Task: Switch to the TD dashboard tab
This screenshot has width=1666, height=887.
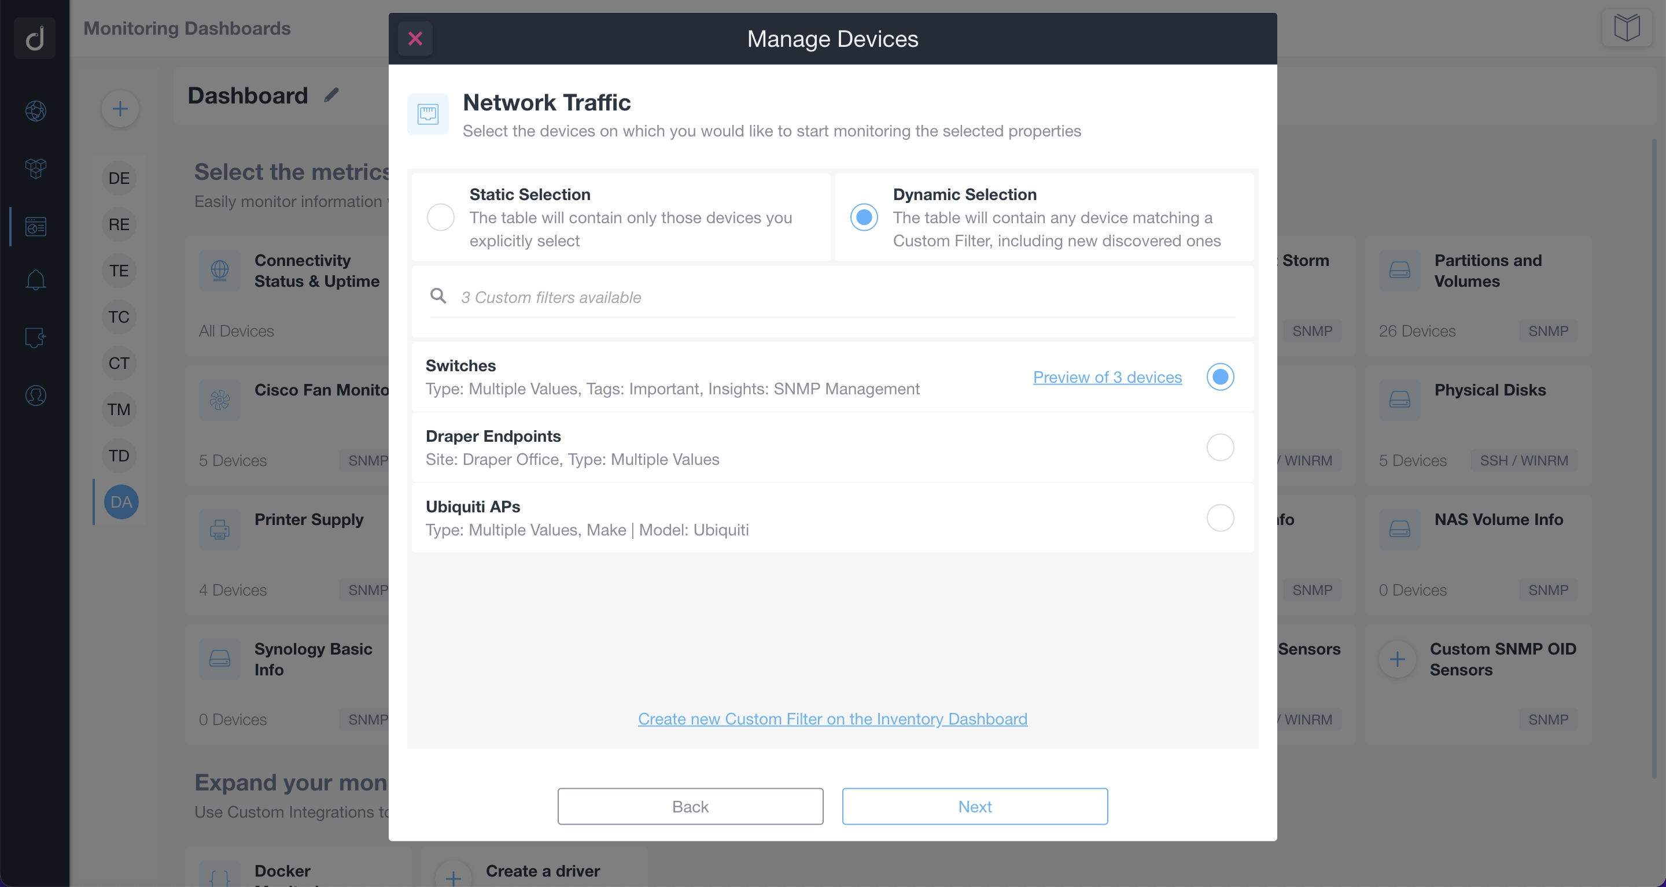Action: tap(119, 456)
